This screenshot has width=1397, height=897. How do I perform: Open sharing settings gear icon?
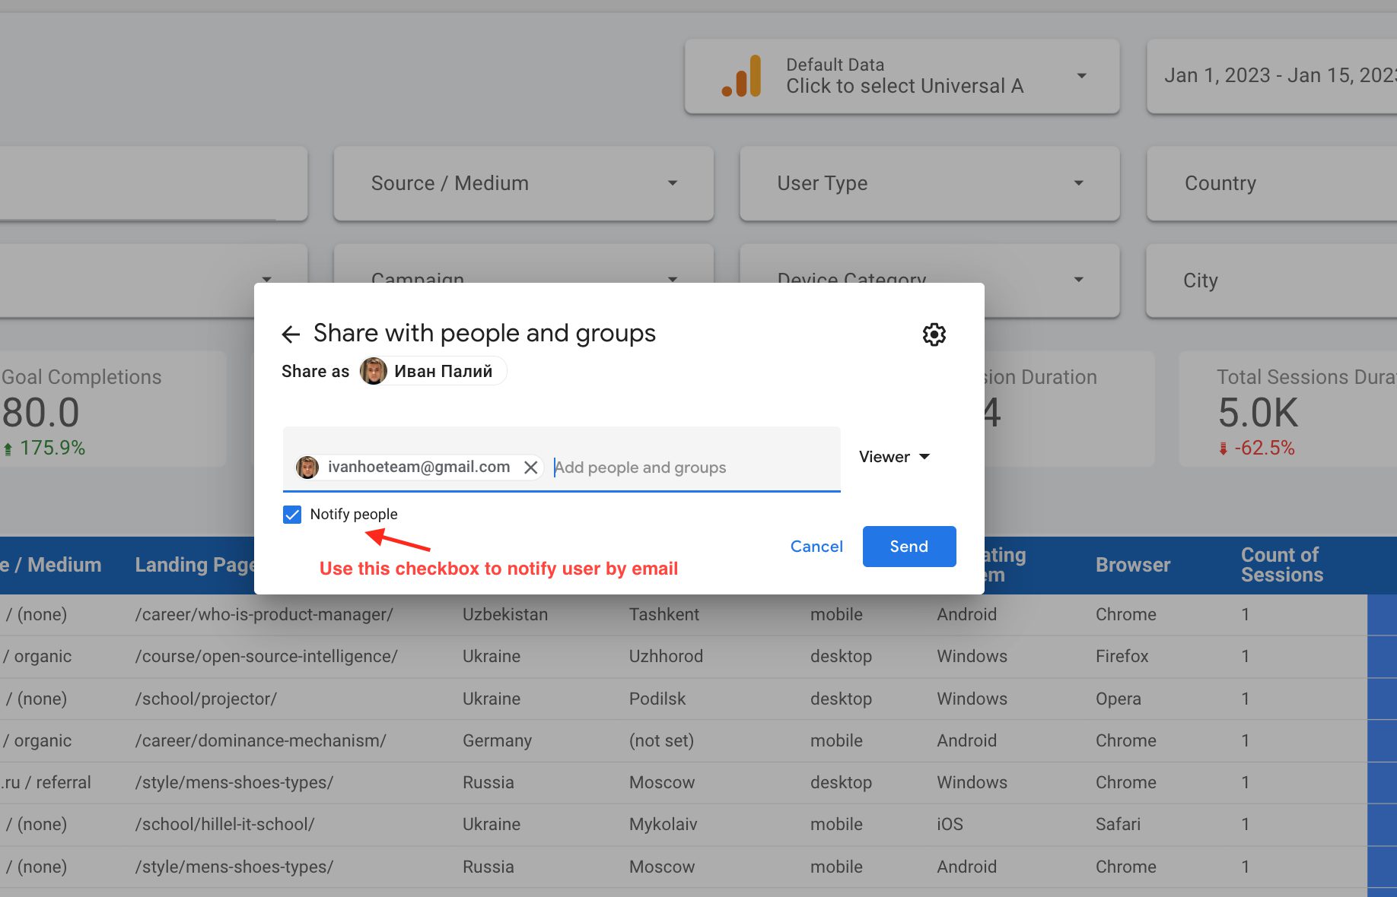tap(934, 334)
